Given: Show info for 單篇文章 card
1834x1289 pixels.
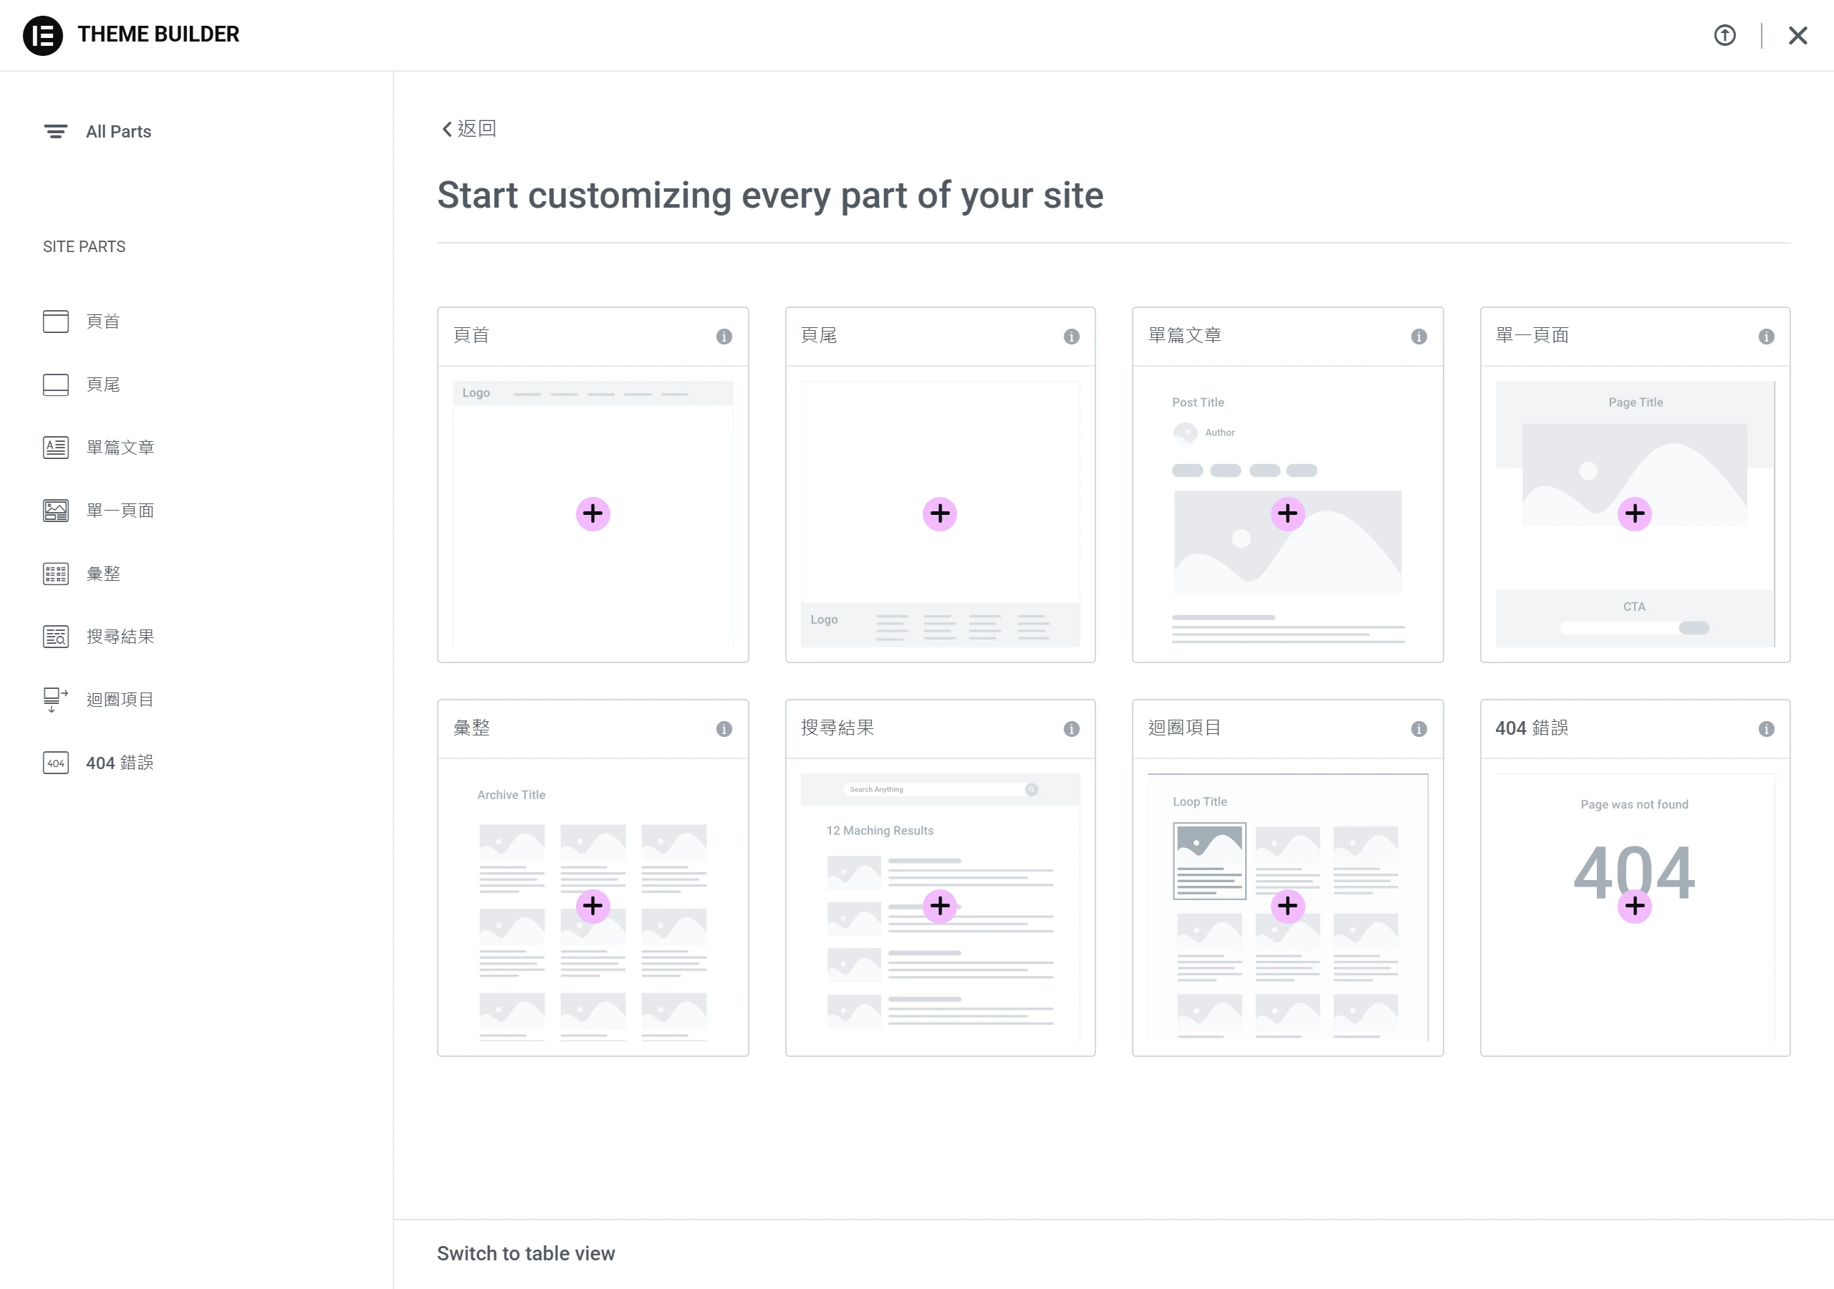Looking at the screenshot, I should tap(1418, 337).
